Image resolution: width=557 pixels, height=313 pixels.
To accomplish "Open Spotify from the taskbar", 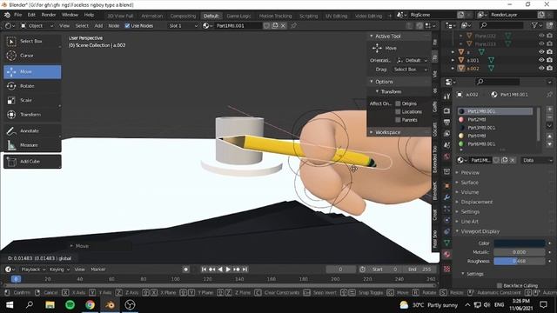I will click(70, 305).
